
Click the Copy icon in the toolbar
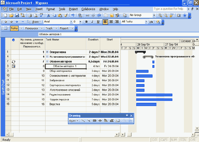pos(54,15)
